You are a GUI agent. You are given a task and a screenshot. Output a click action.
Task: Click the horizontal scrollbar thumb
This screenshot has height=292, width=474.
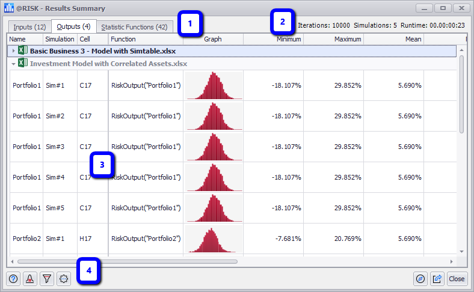(x=128, y=261)
